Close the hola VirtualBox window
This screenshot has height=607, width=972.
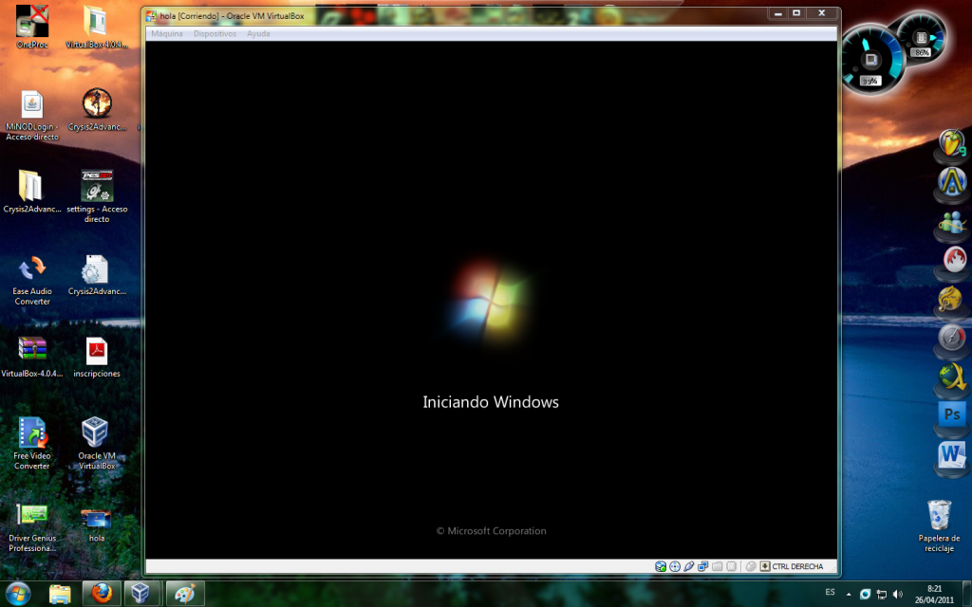822,13
